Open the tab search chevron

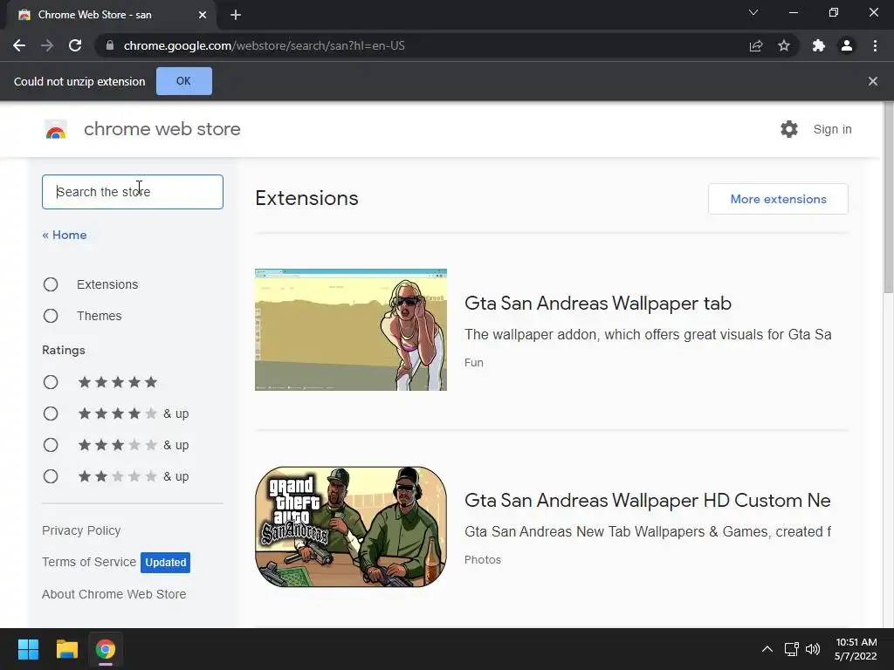753,12
